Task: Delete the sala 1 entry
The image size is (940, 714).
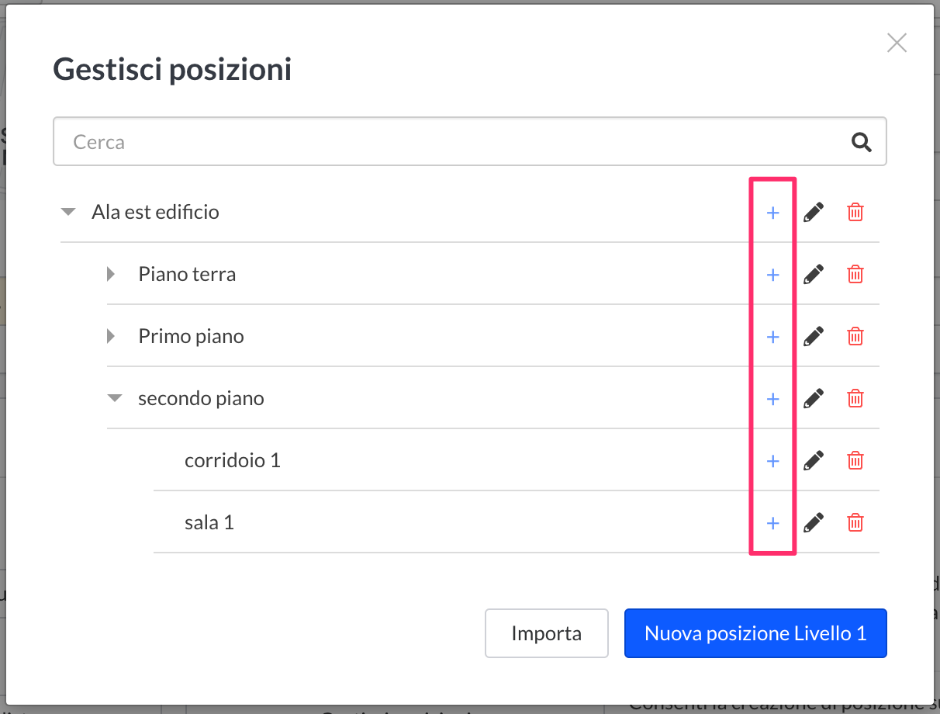Action: click(855, 522)
